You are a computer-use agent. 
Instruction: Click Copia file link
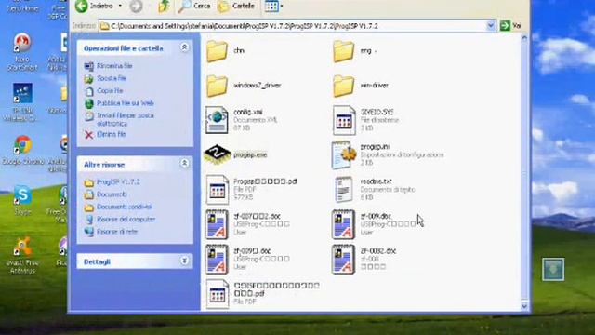click(110, 91)
